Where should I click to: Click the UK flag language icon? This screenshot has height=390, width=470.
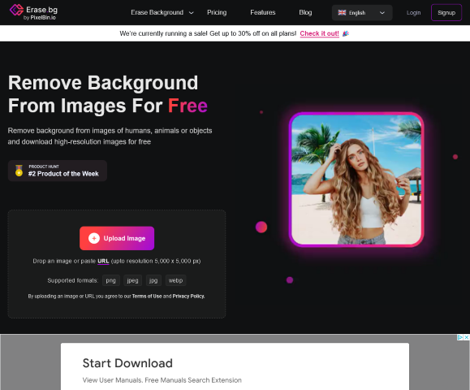(342, 13)
